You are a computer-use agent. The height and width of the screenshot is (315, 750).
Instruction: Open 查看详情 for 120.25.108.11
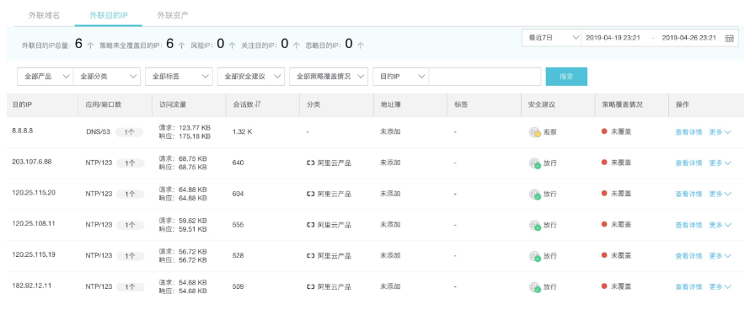pyautogui.click(x=688, y=225)
